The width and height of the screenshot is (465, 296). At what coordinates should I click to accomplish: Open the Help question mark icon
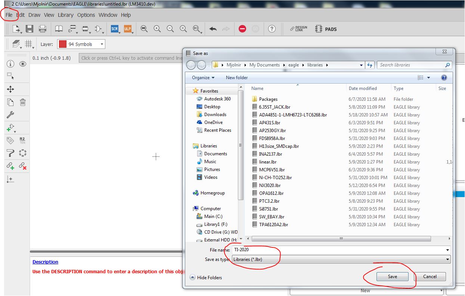pyautogui.click(x=272, y=29)
